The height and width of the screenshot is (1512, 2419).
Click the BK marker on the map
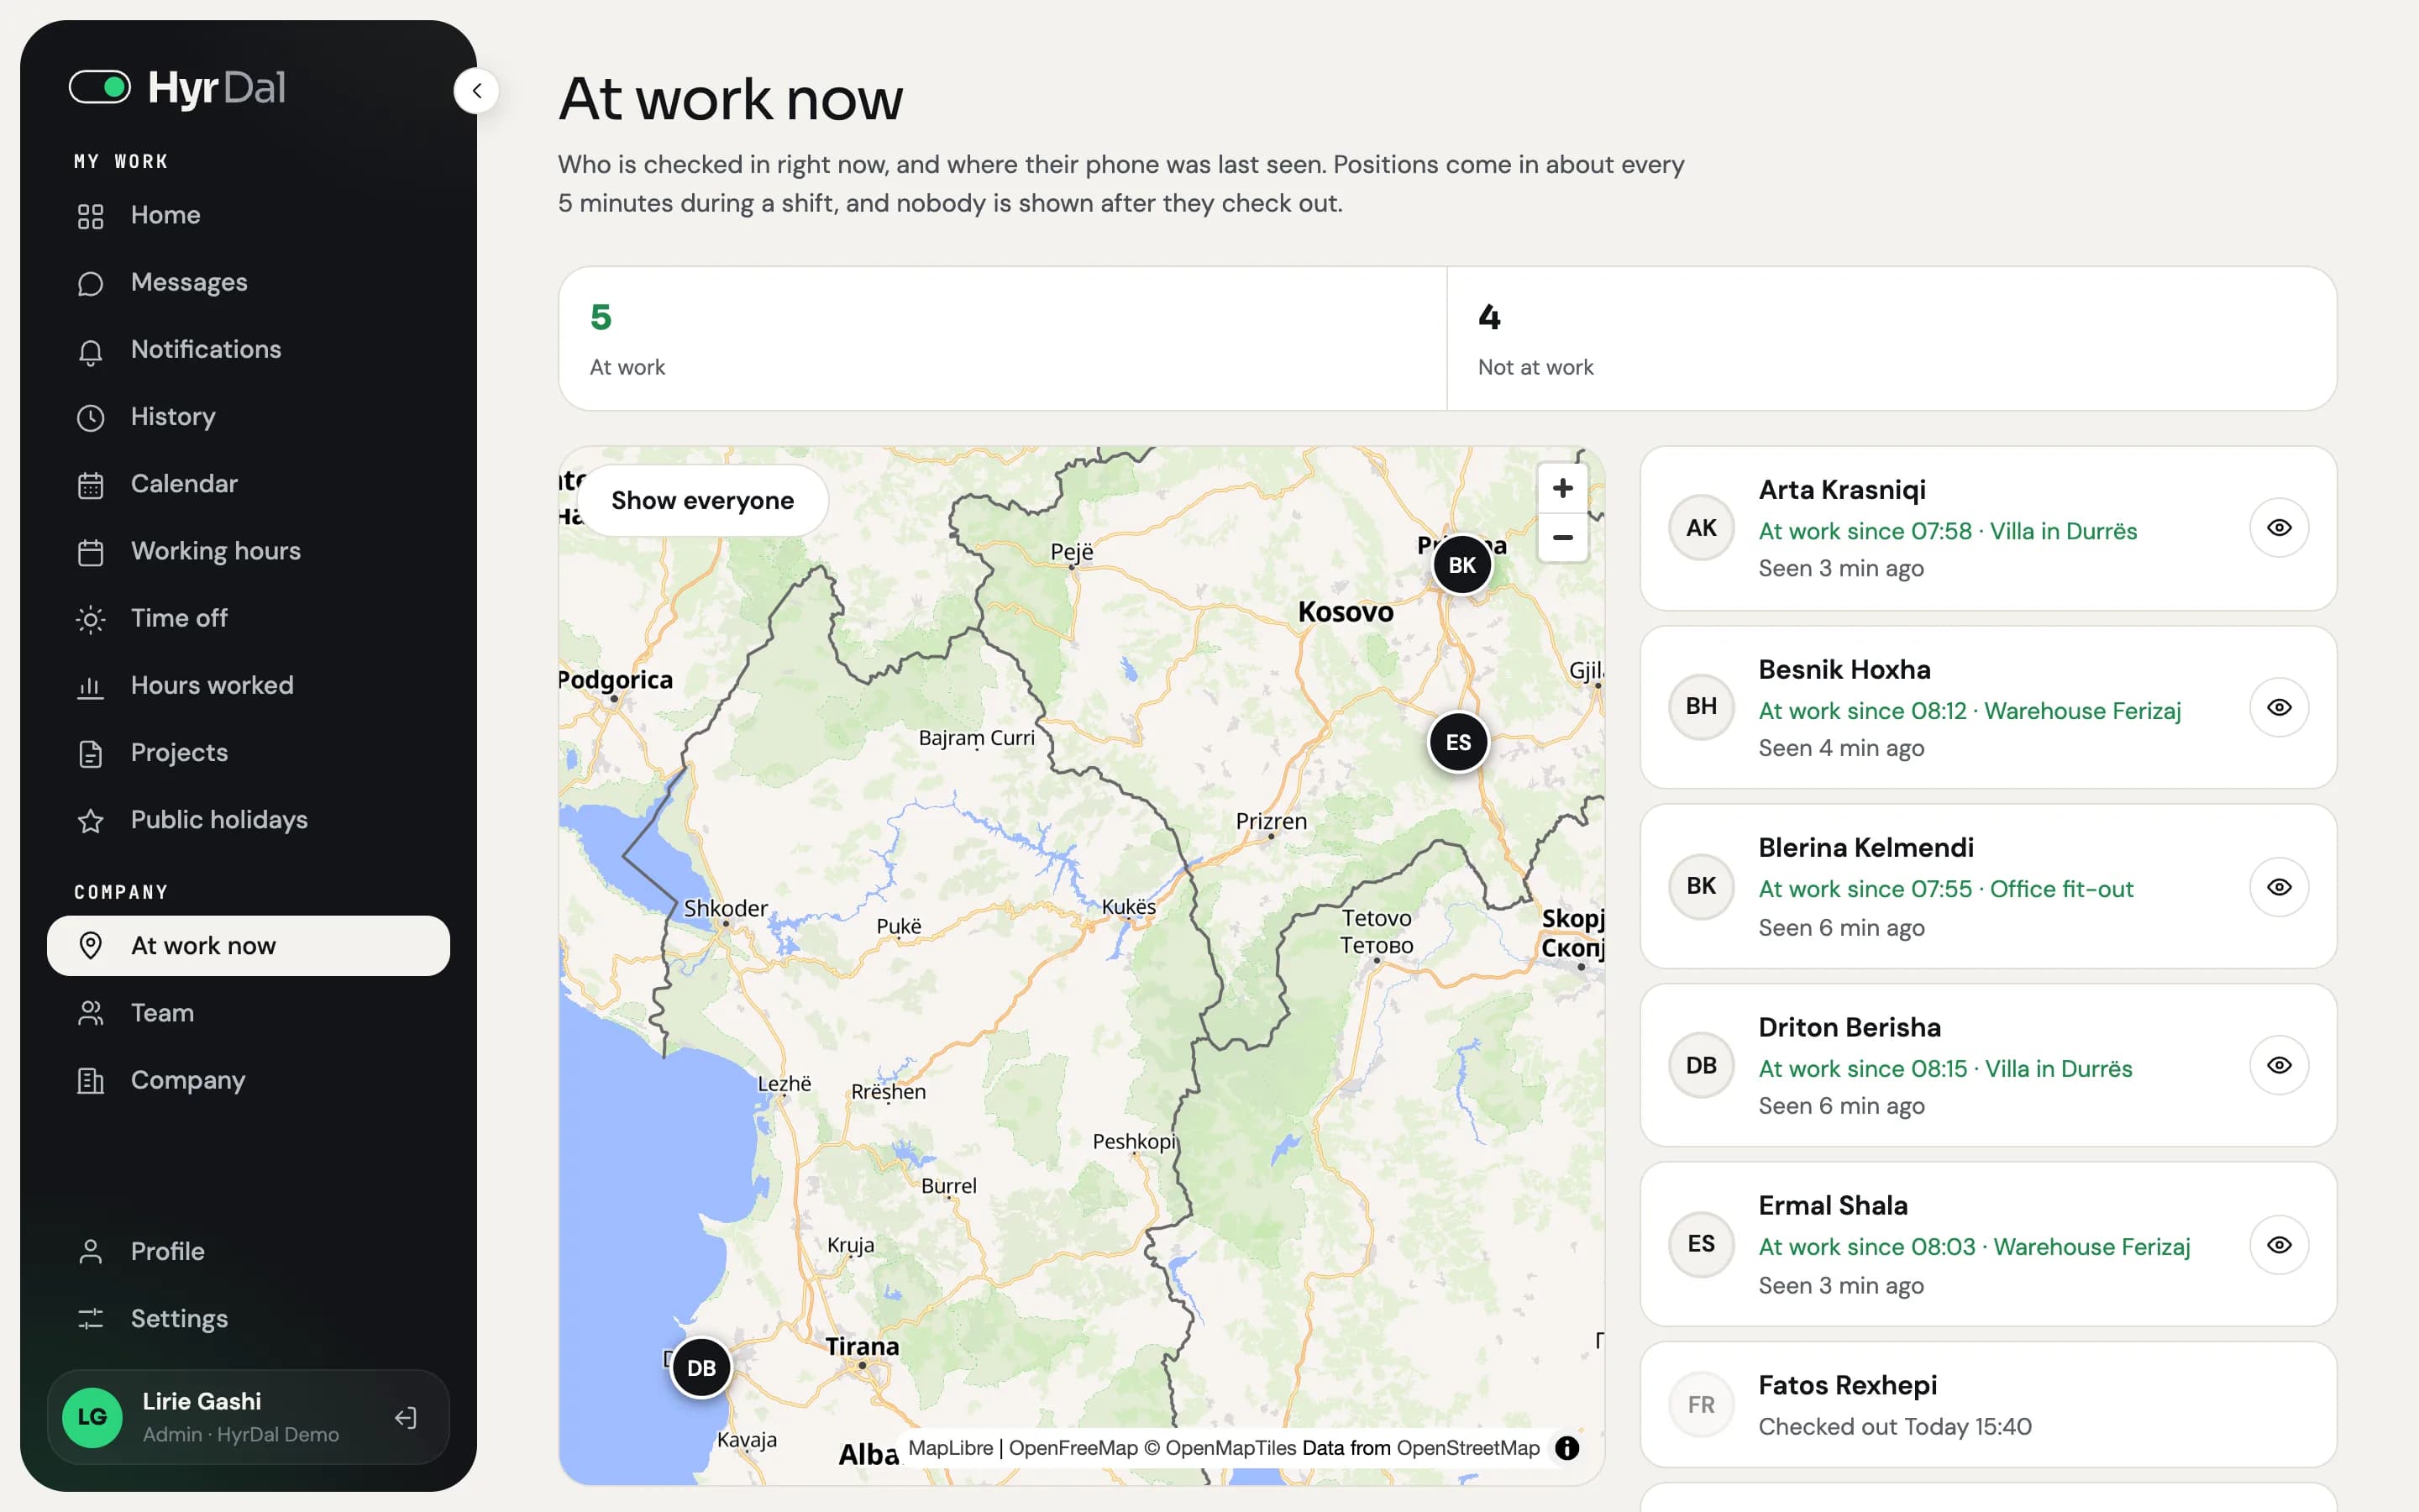pos(1461,565)
